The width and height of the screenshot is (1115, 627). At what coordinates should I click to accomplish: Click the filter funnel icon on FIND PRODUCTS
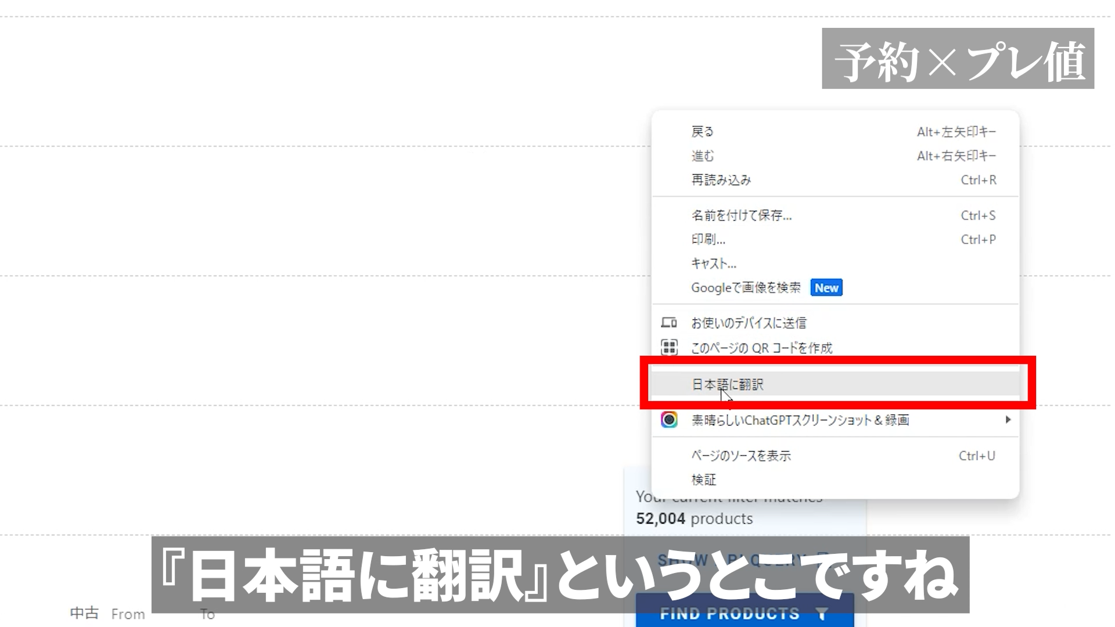pyautogui.click(x=821, y=615)
